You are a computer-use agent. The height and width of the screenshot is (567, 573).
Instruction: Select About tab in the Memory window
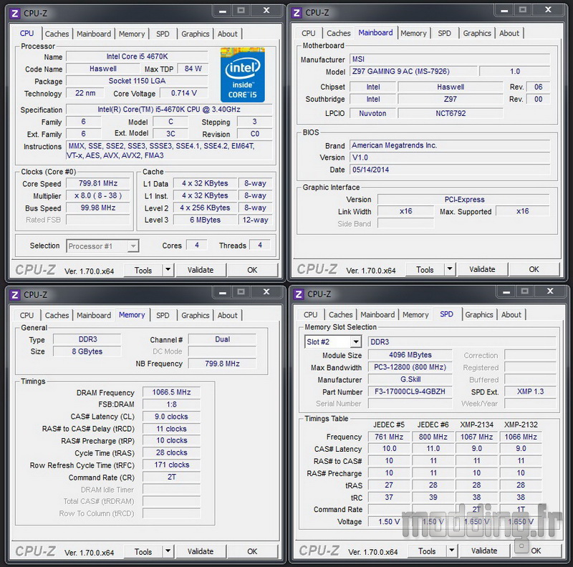coord(227,315)
